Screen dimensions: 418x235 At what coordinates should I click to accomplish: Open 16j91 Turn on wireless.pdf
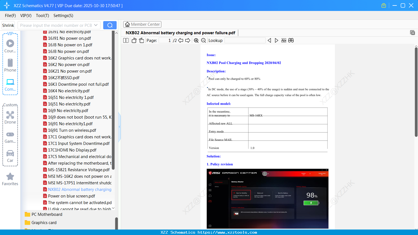click(x=69, y=130)
